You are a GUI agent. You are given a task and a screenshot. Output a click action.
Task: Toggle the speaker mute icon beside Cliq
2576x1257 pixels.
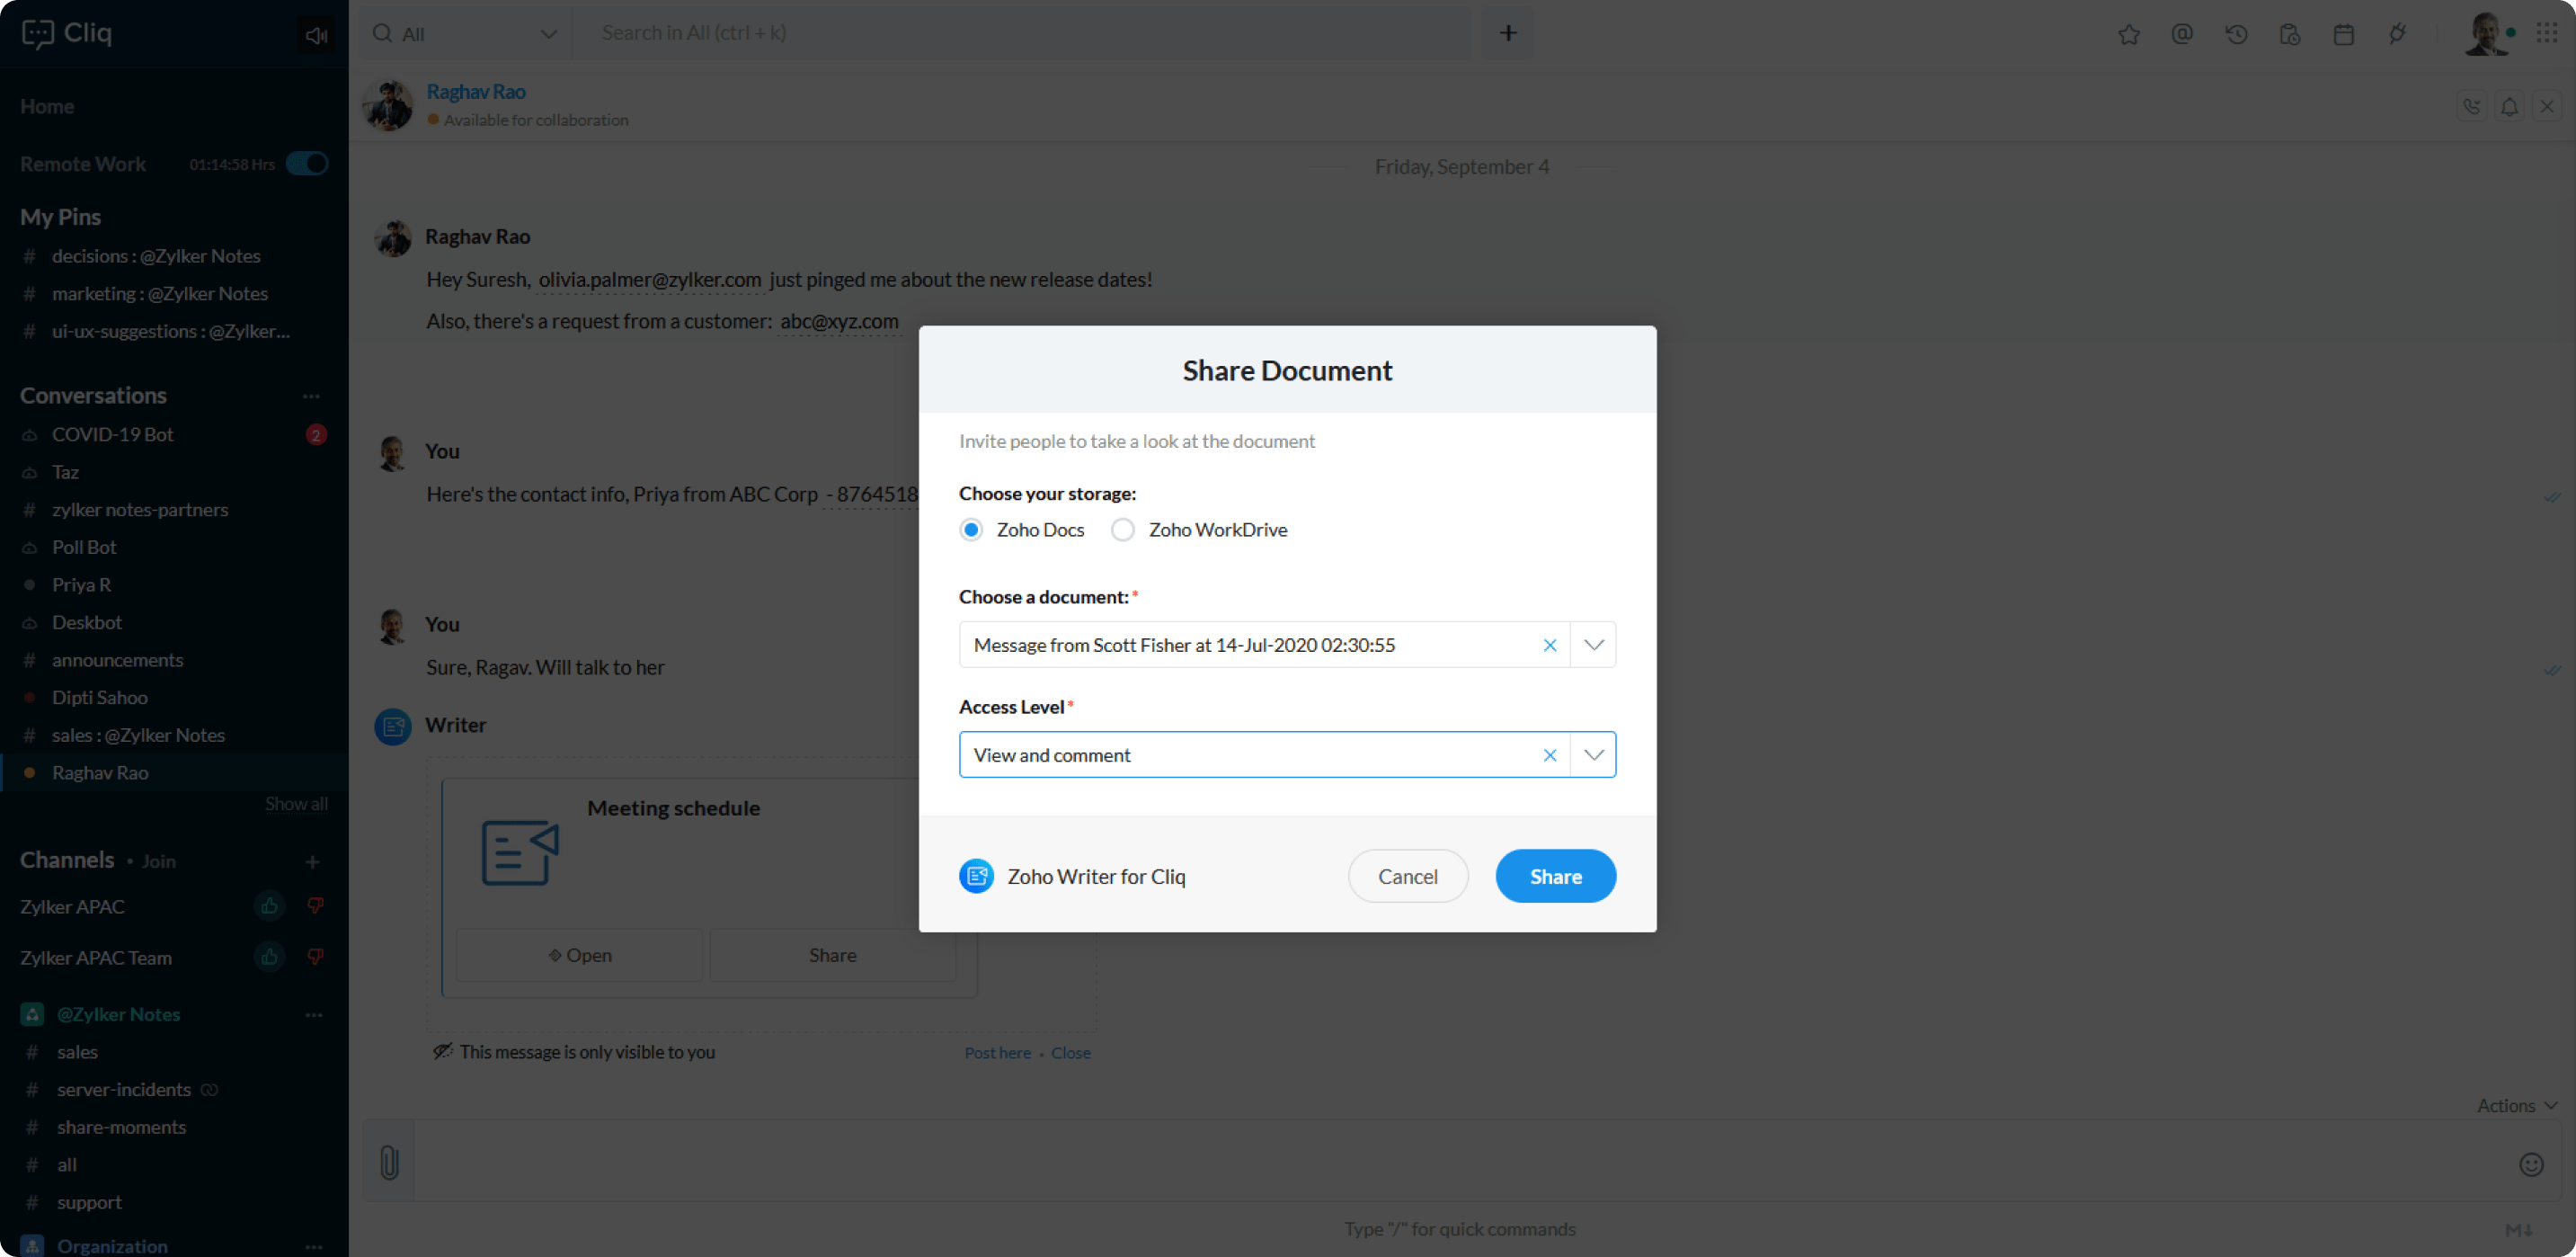(317, 35)
